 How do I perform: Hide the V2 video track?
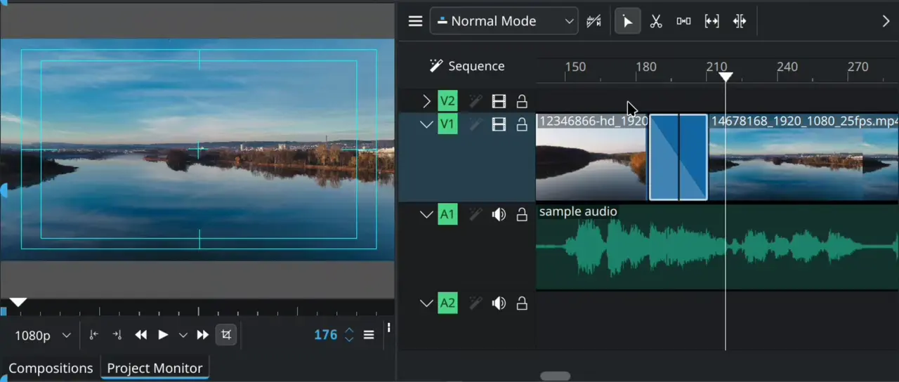pos(499,102)
